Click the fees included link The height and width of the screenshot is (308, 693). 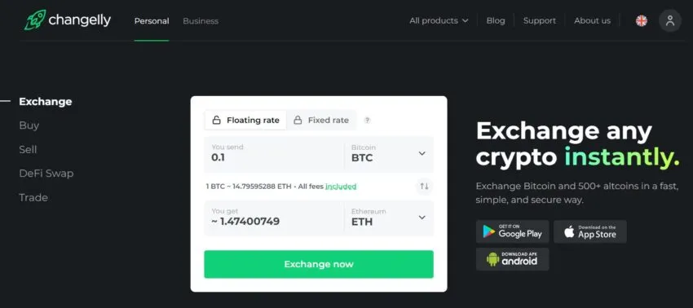click(x=341, y=187)
